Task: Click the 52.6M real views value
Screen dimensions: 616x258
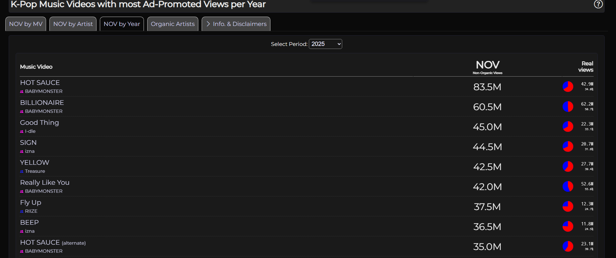Action: click(587, 184)
